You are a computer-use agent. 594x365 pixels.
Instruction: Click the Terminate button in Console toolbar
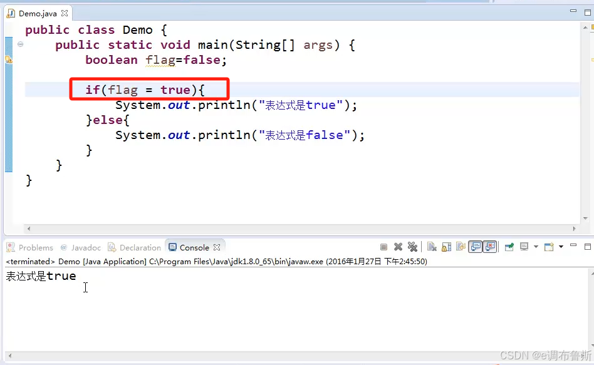383,247
